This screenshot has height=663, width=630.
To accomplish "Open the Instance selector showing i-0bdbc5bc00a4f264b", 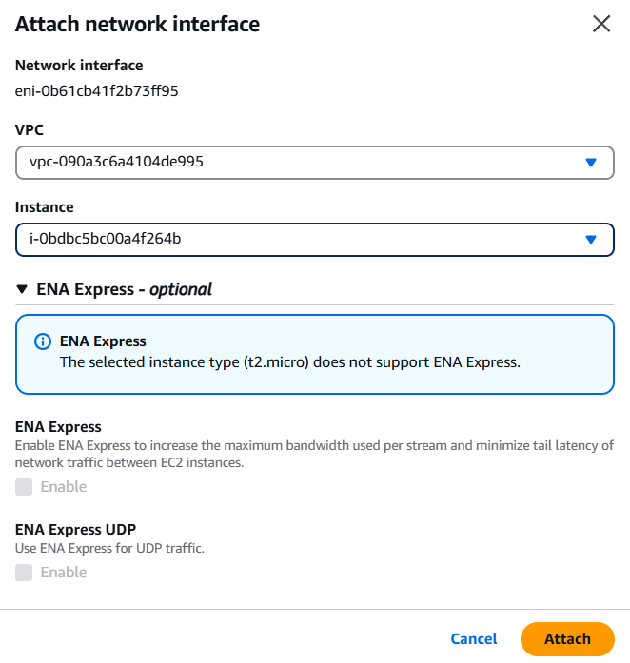I will (x=315, y=240).
